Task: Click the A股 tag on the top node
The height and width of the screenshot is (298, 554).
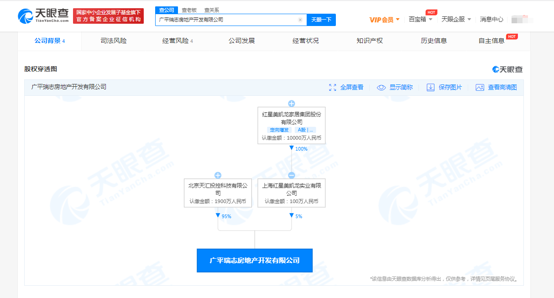Action: click(x=305, y=130)
